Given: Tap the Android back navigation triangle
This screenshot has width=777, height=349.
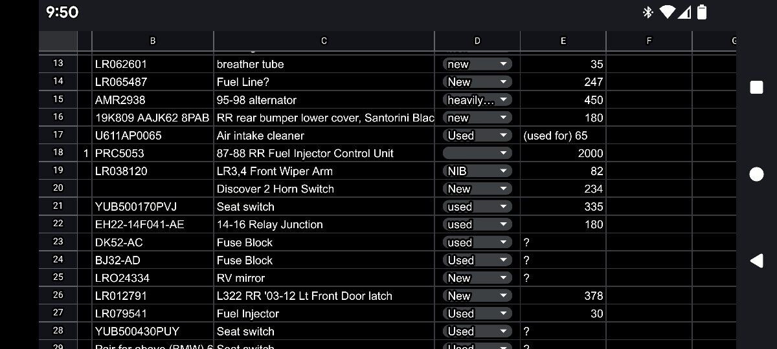Looking at the screenshot, I should point(756,260).
